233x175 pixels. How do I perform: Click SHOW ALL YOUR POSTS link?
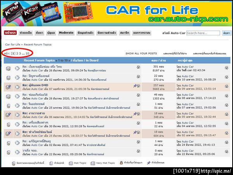point(141,53)
